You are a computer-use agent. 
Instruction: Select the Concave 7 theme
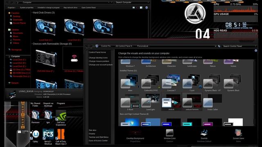(x=171, y=82)
